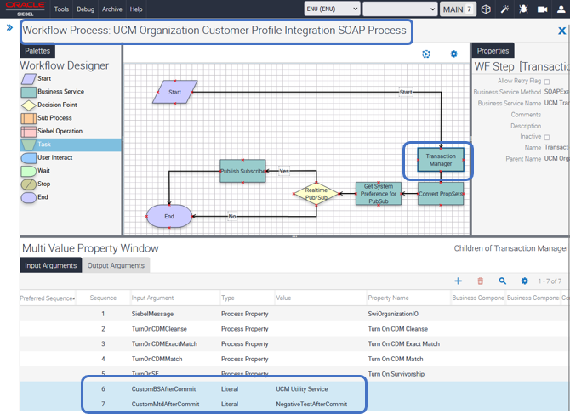Open the empty dropdown next to language
Viewport: 570px width, 414px height.
[400, 9]
